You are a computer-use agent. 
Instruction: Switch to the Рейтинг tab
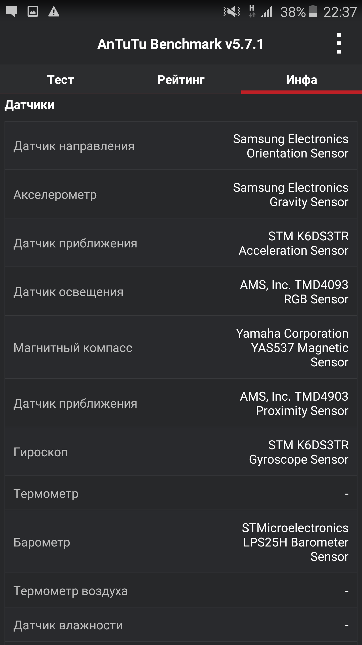181,80
